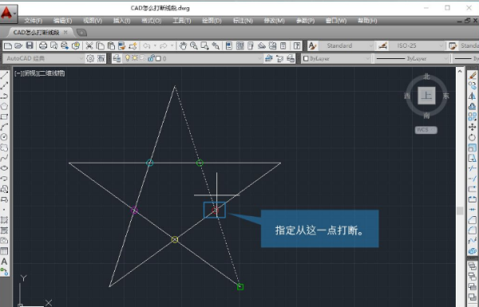479x307 pixels.
Task: Open the ISO-25 dimension style dropdown
Action: click(416, 45)
